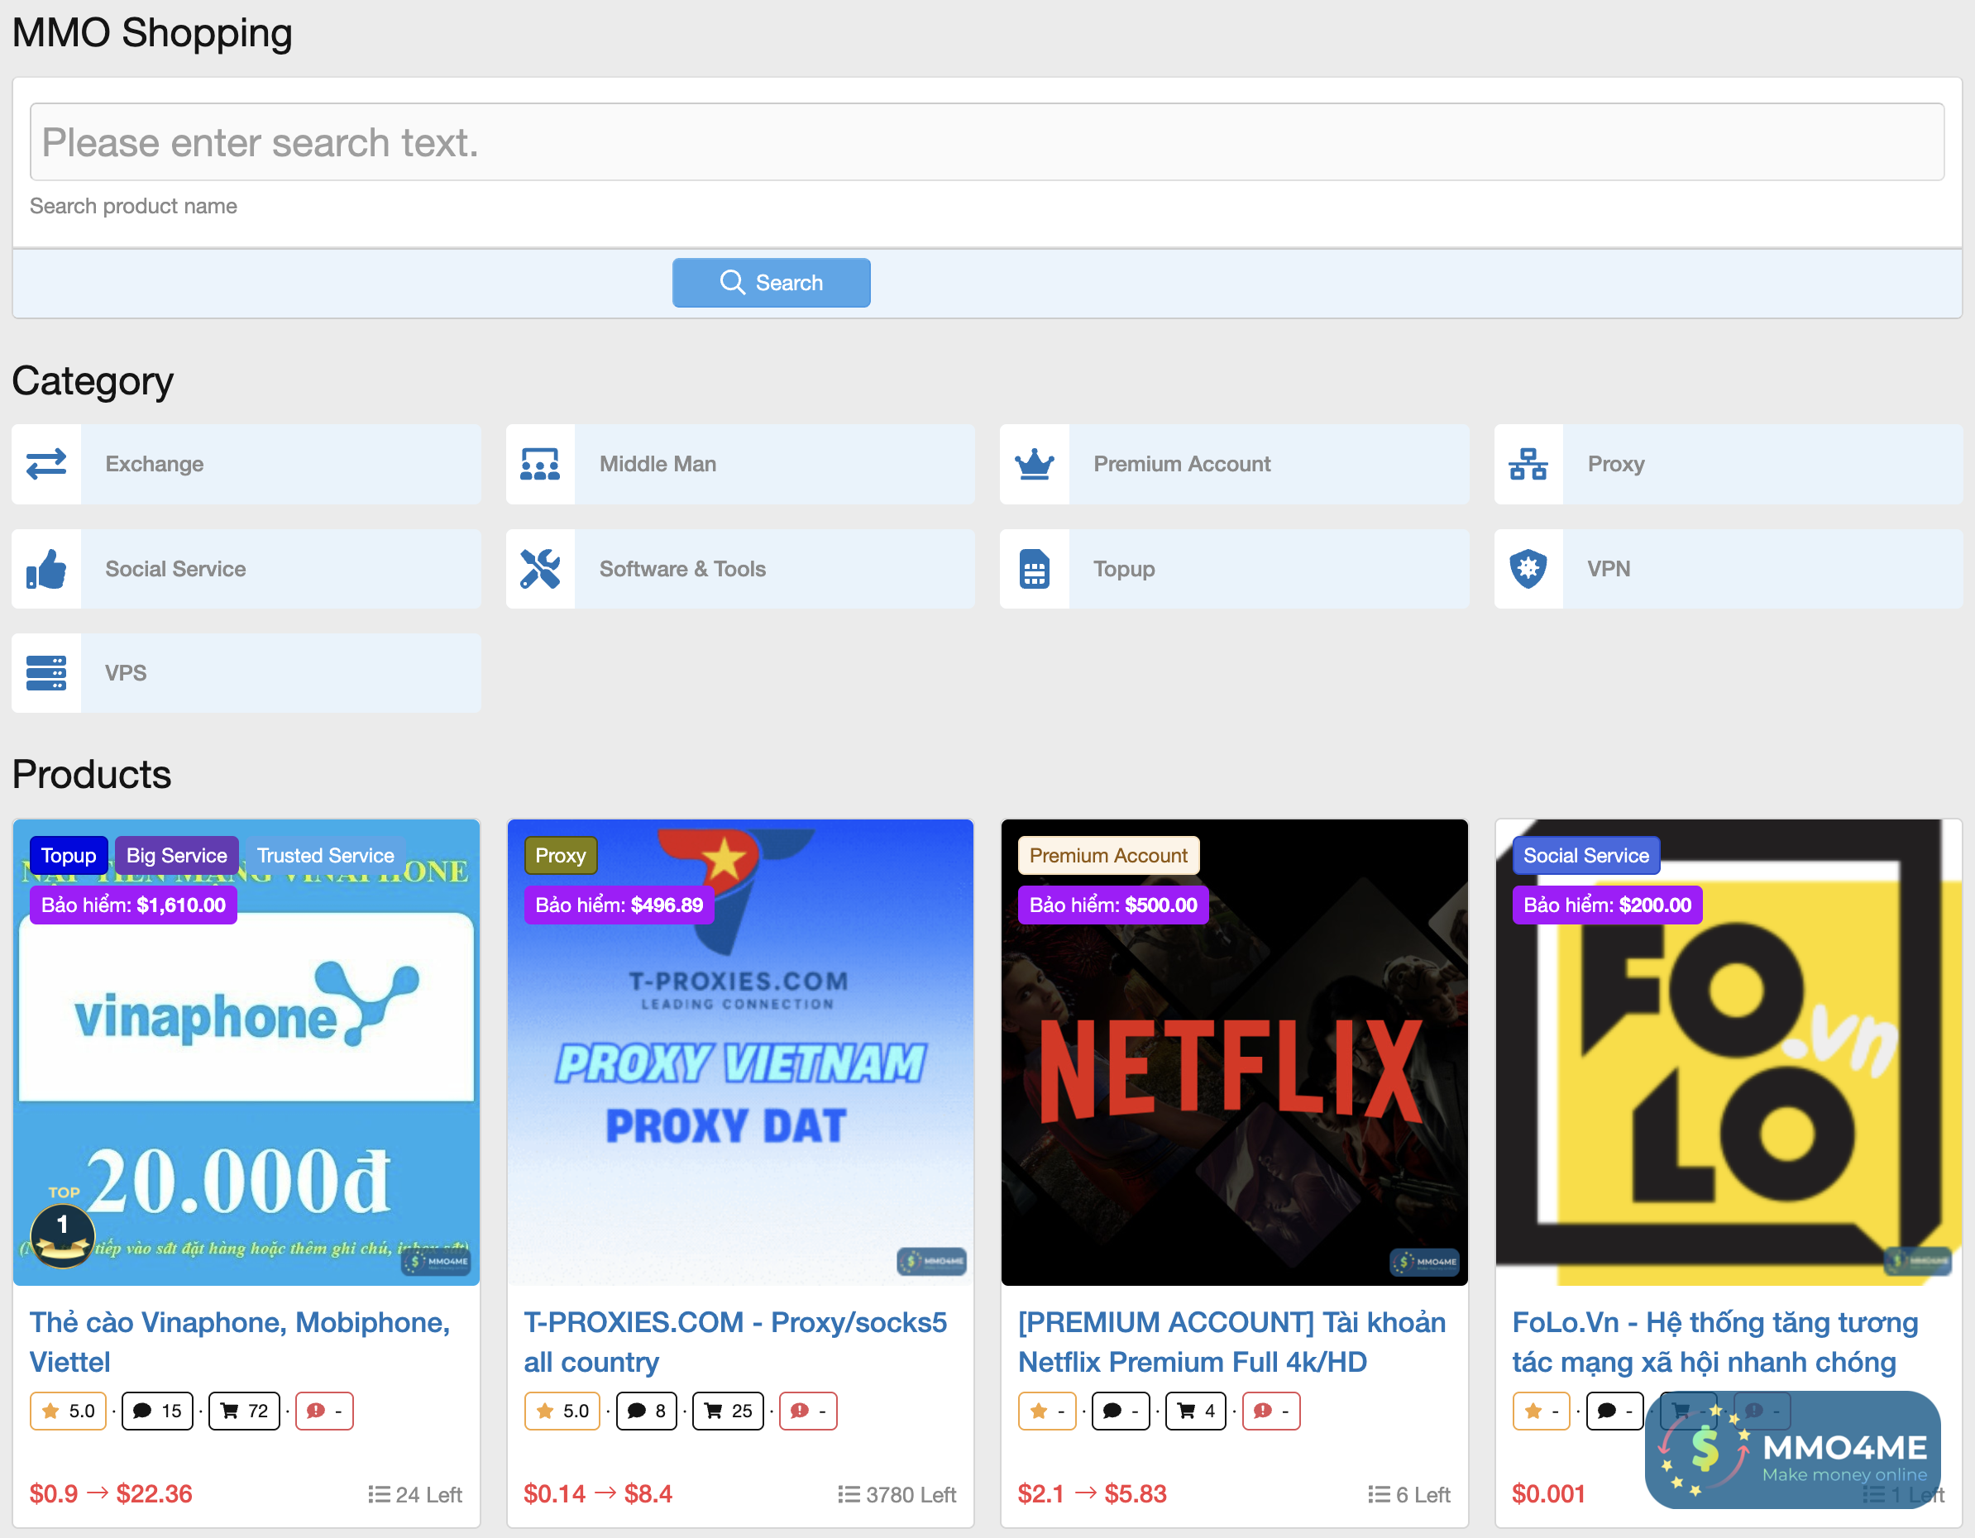This screenshot has height=1538, width=1975.
Task: Click the VPN shield icon
Action: tap(1528, 569)
